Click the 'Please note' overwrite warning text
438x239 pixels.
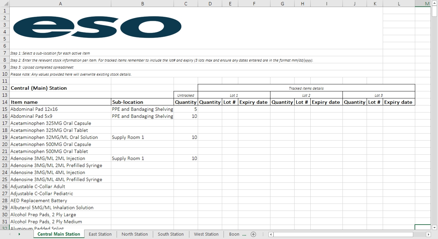pos(71,74)
